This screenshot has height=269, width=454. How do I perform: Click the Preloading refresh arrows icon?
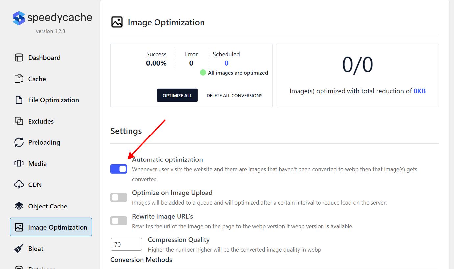click(19, 142)
